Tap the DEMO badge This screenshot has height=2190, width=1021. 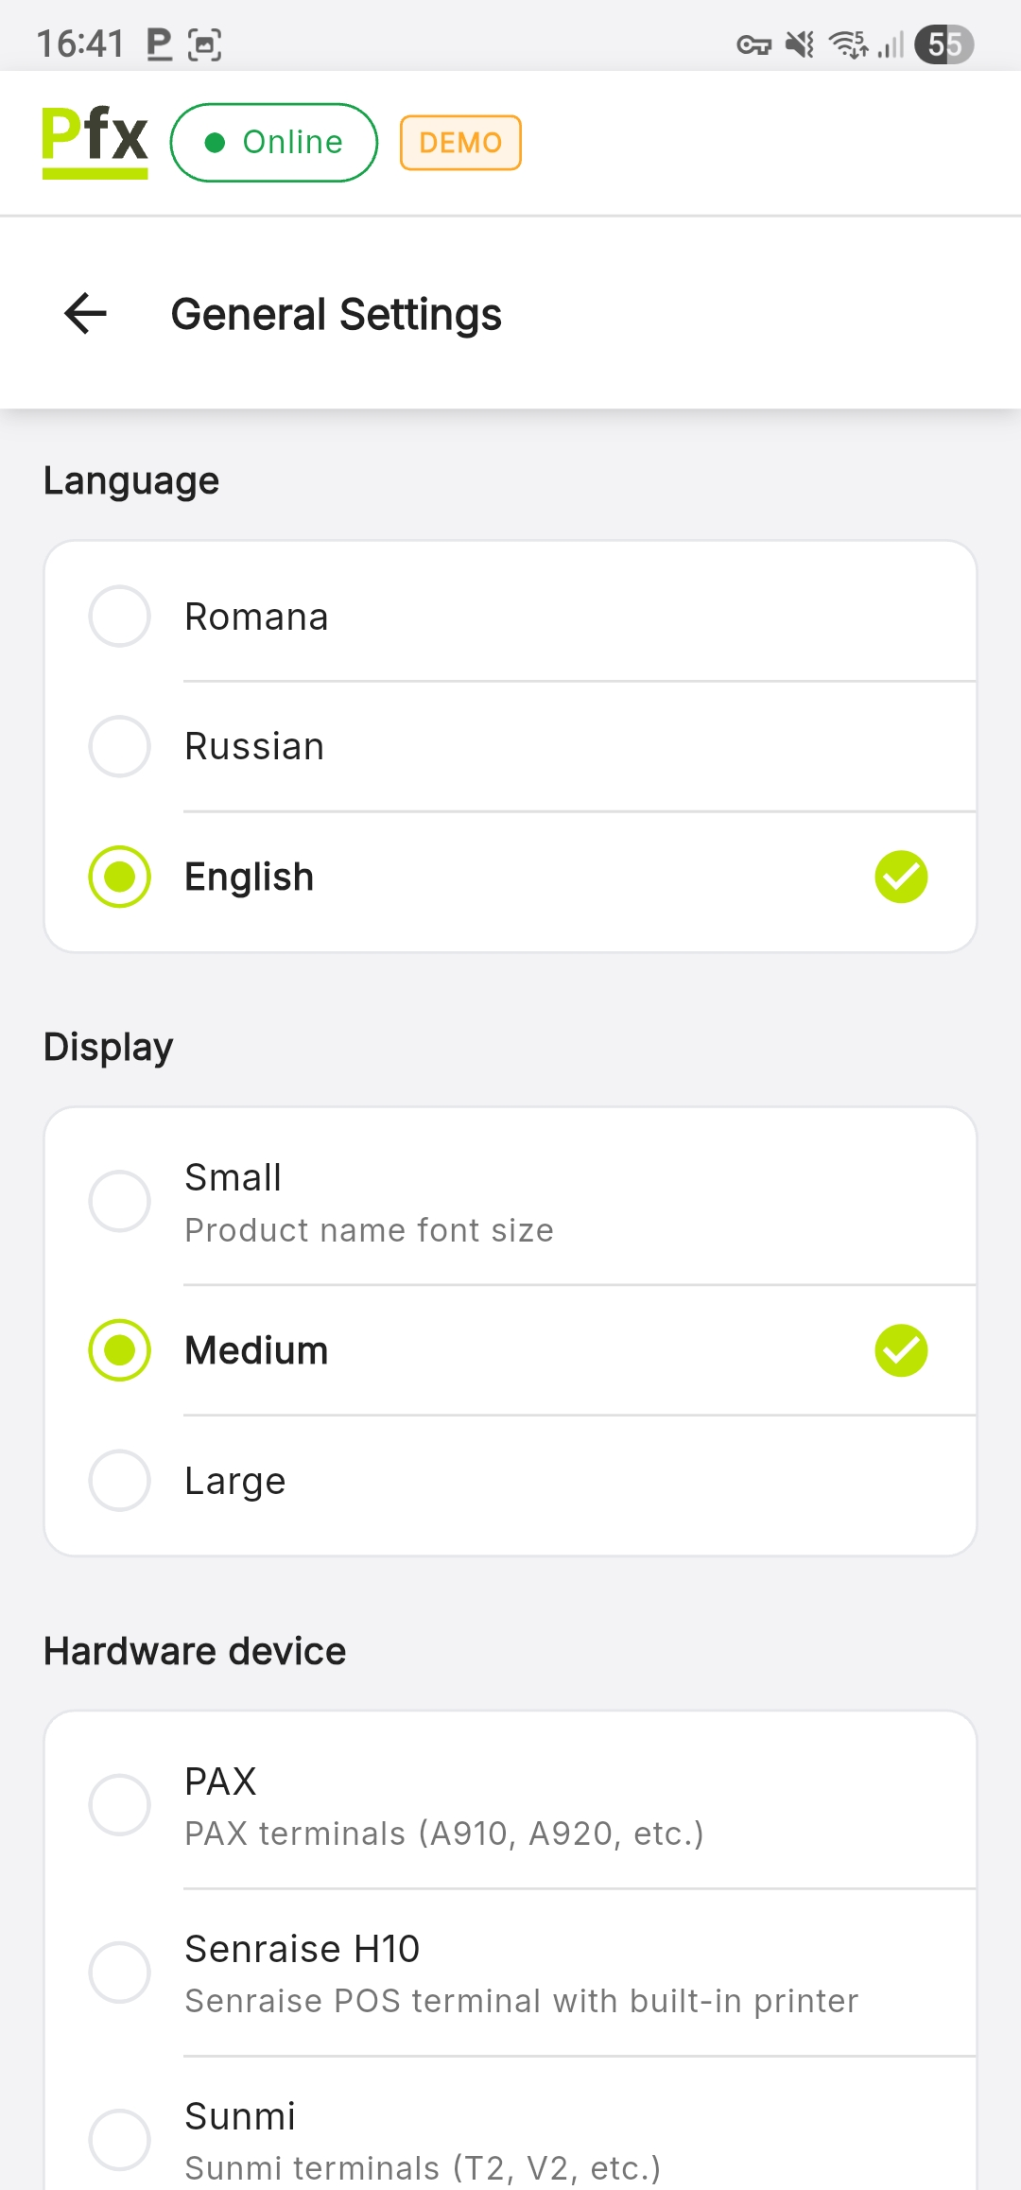(460, 143)
